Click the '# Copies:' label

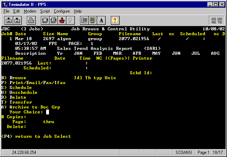14,117
